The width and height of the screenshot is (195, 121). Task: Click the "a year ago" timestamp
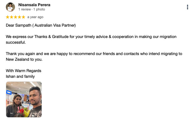[x=35, y=17]
